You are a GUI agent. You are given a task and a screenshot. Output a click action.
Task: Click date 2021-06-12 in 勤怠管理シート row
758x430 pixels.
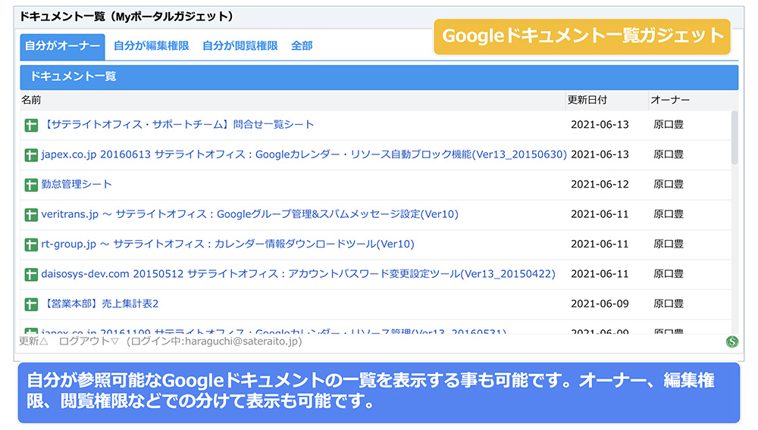(600, 185)
